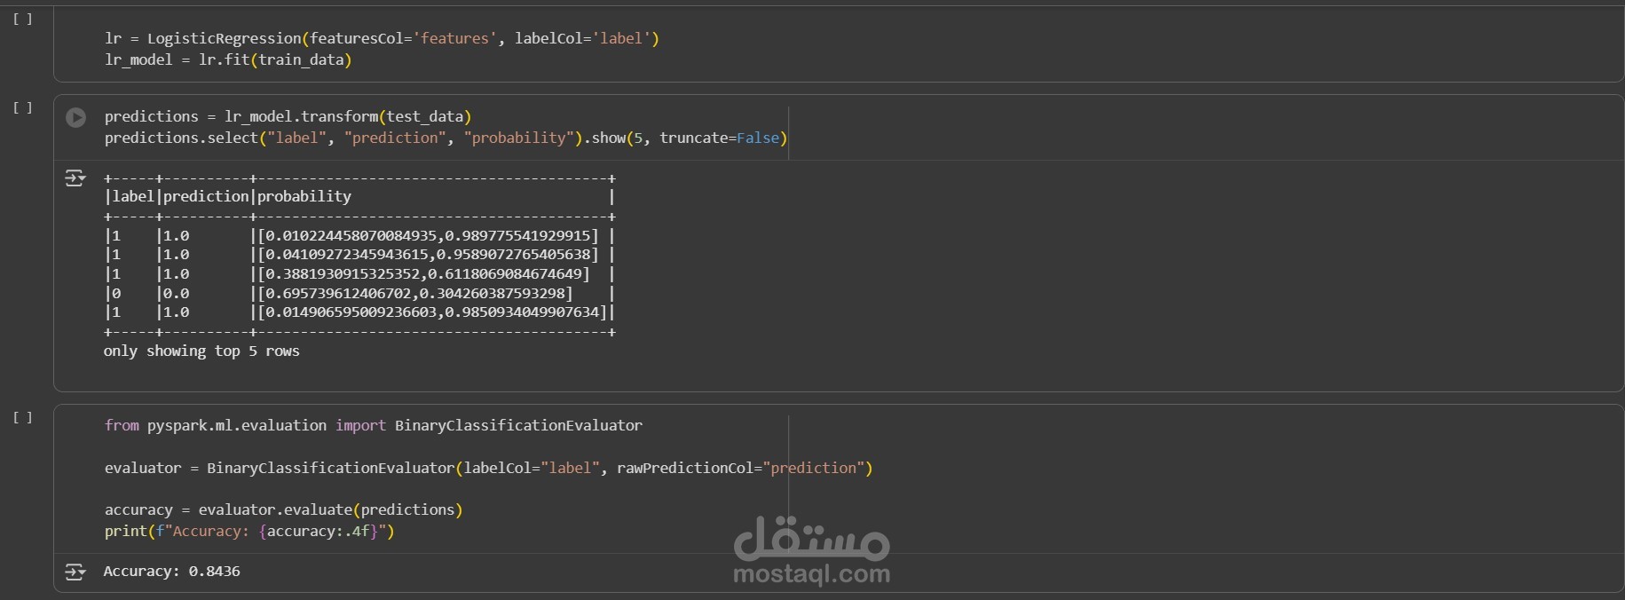Viewport: 1625px width, 600px height.
Task: Click the 'label' column header in output
Action: [133, 196]
